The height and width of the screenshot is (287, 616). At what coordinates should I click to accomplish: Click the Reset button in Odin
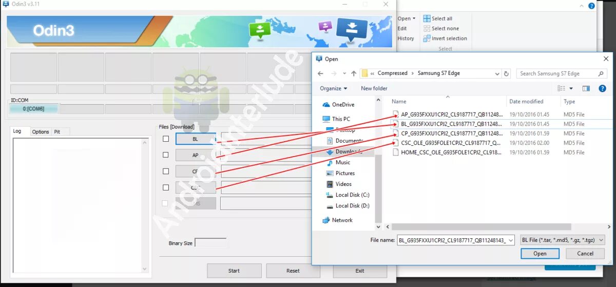point(293,271)
